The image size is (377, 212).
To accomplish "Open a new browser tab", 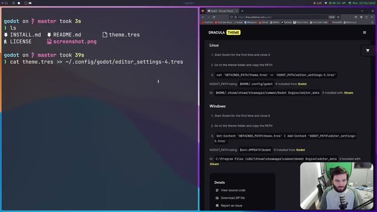I will tap(242, 11).
